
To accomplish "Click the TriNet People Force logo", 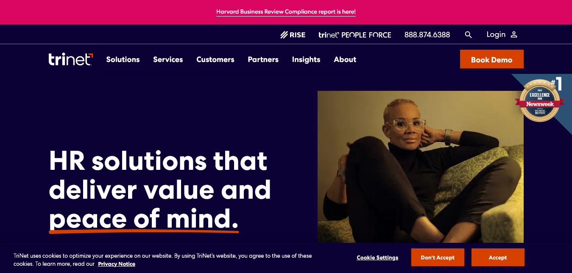I will [x=355, y=35].
